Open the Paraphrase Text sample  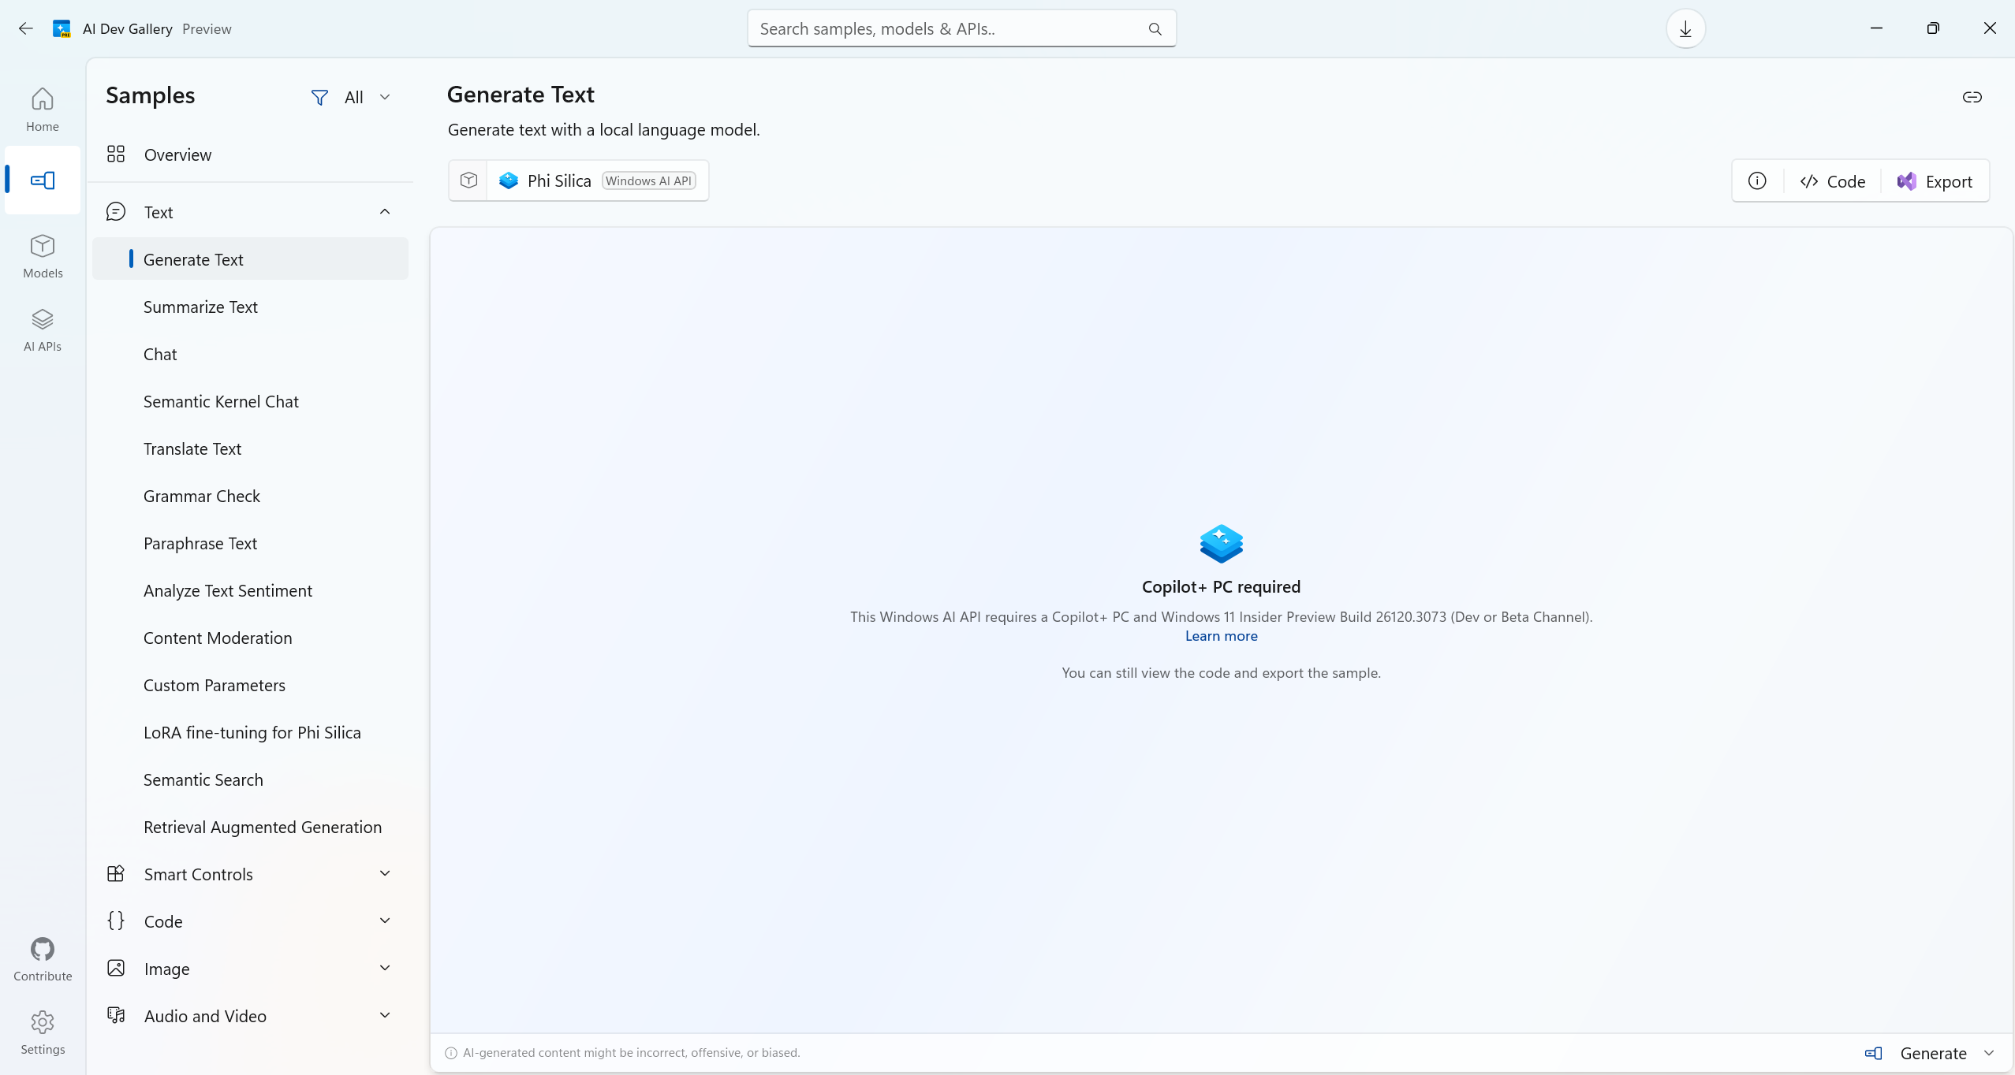coord(251,543)
